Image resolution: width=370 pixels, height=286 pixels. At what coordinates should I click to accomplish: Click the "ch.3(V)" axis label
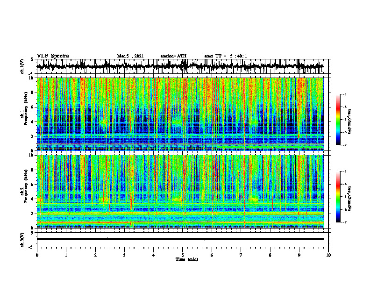click(x=22, y=240)
